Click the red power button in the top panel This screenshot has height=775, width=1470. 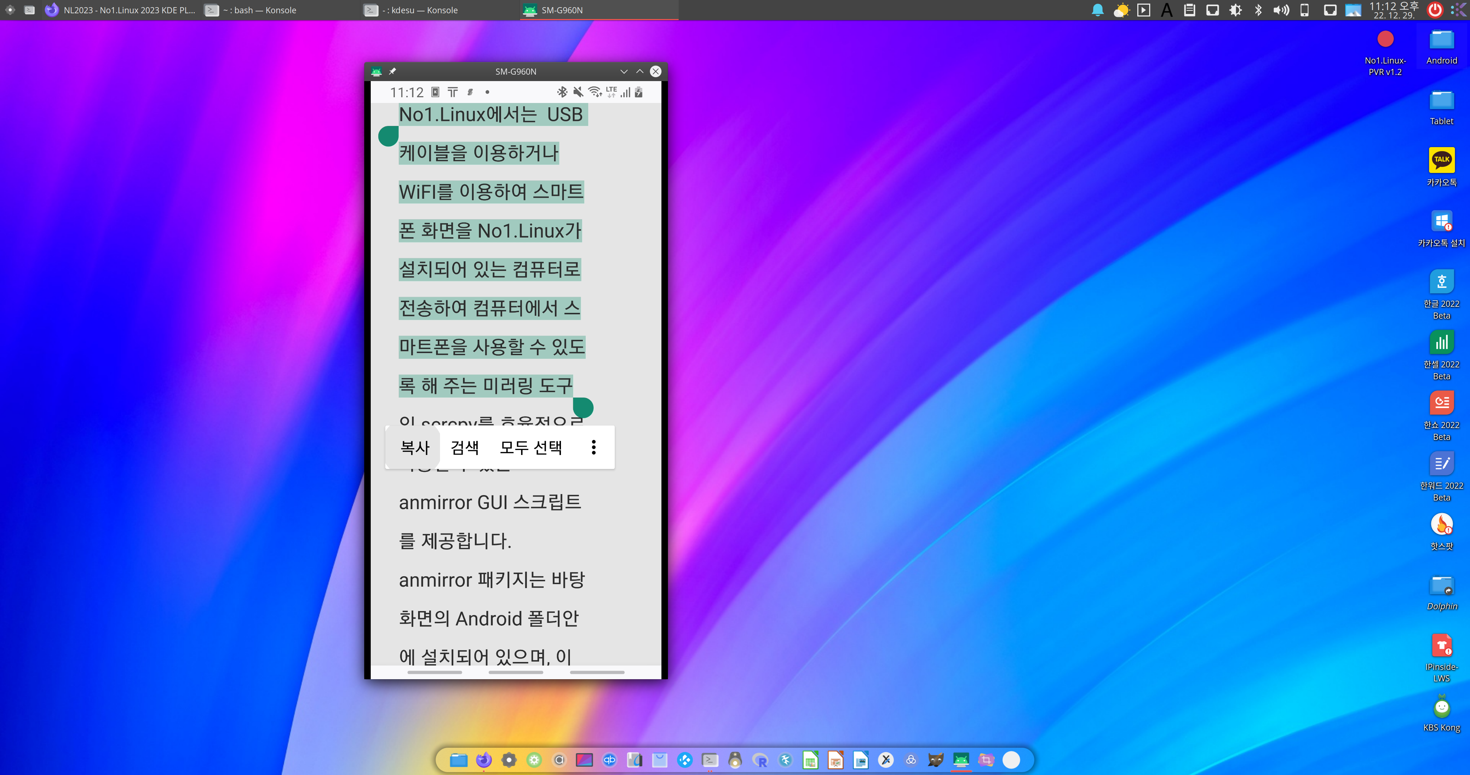tap(1434, 10)
